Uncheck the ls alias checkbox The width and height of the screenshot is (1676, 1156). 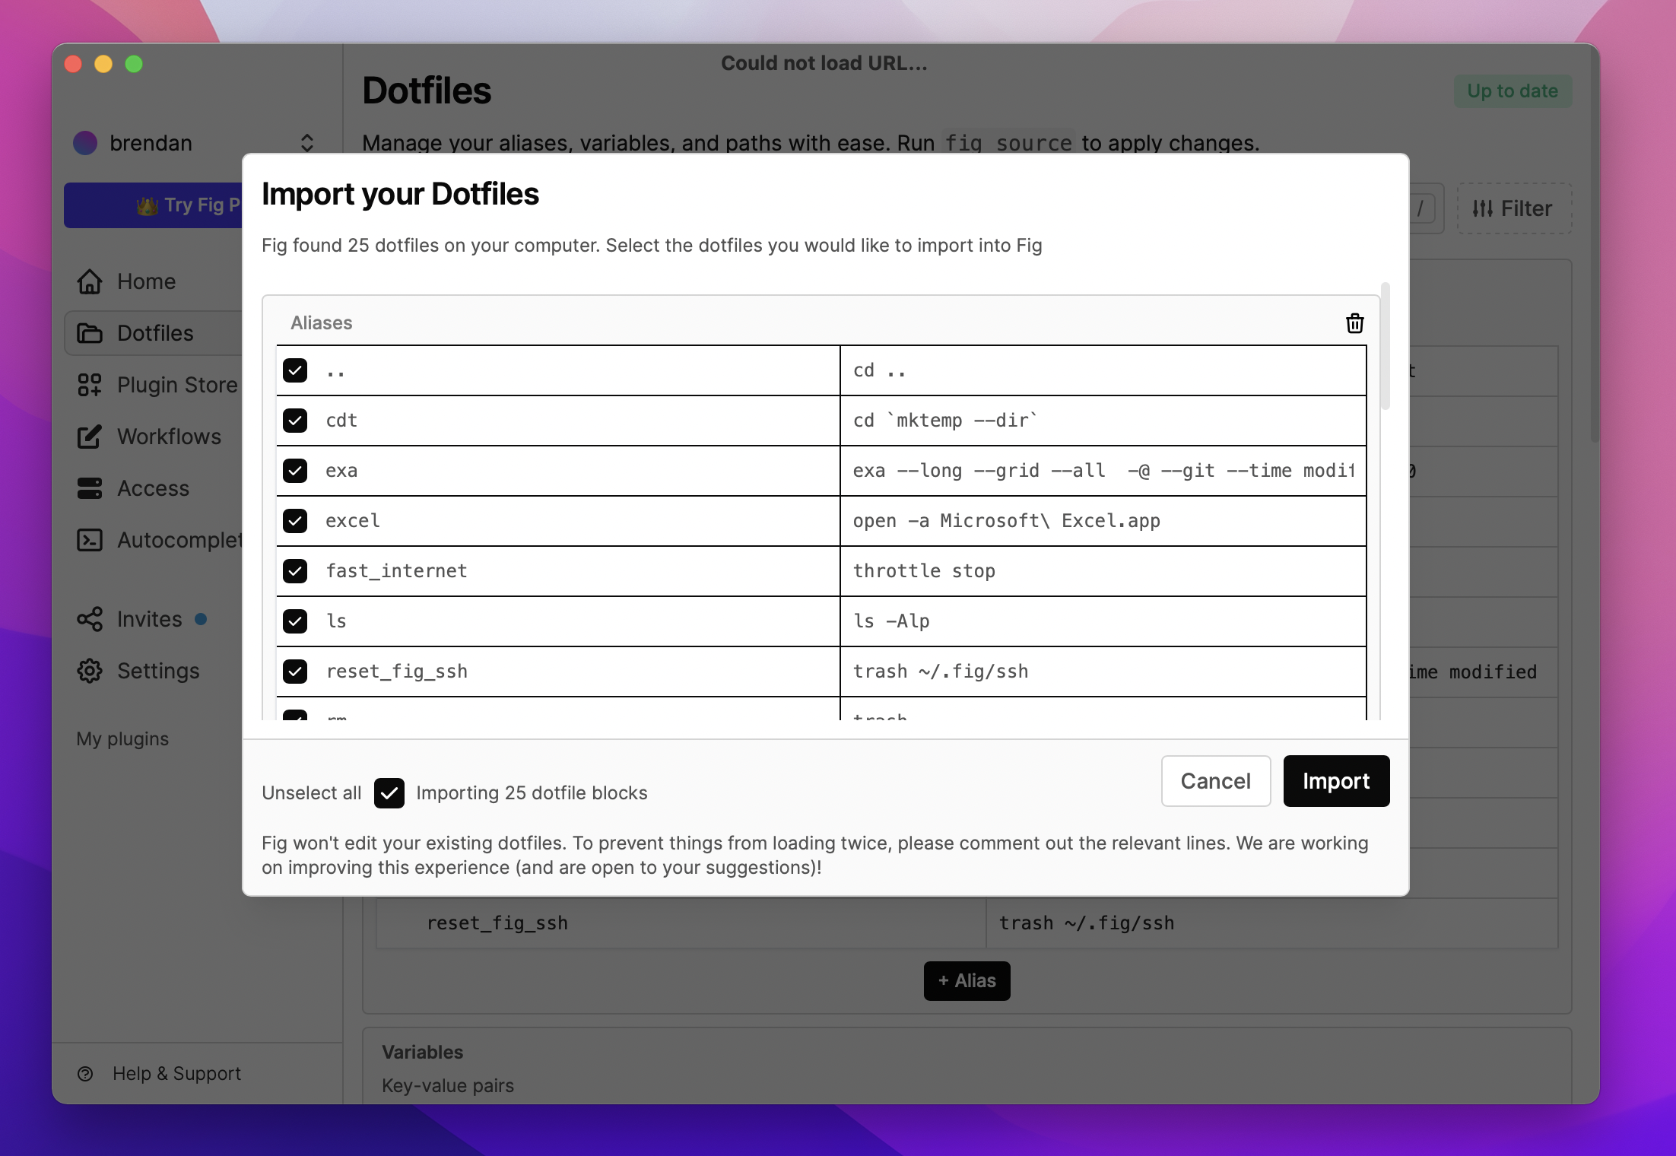point(295,621)
